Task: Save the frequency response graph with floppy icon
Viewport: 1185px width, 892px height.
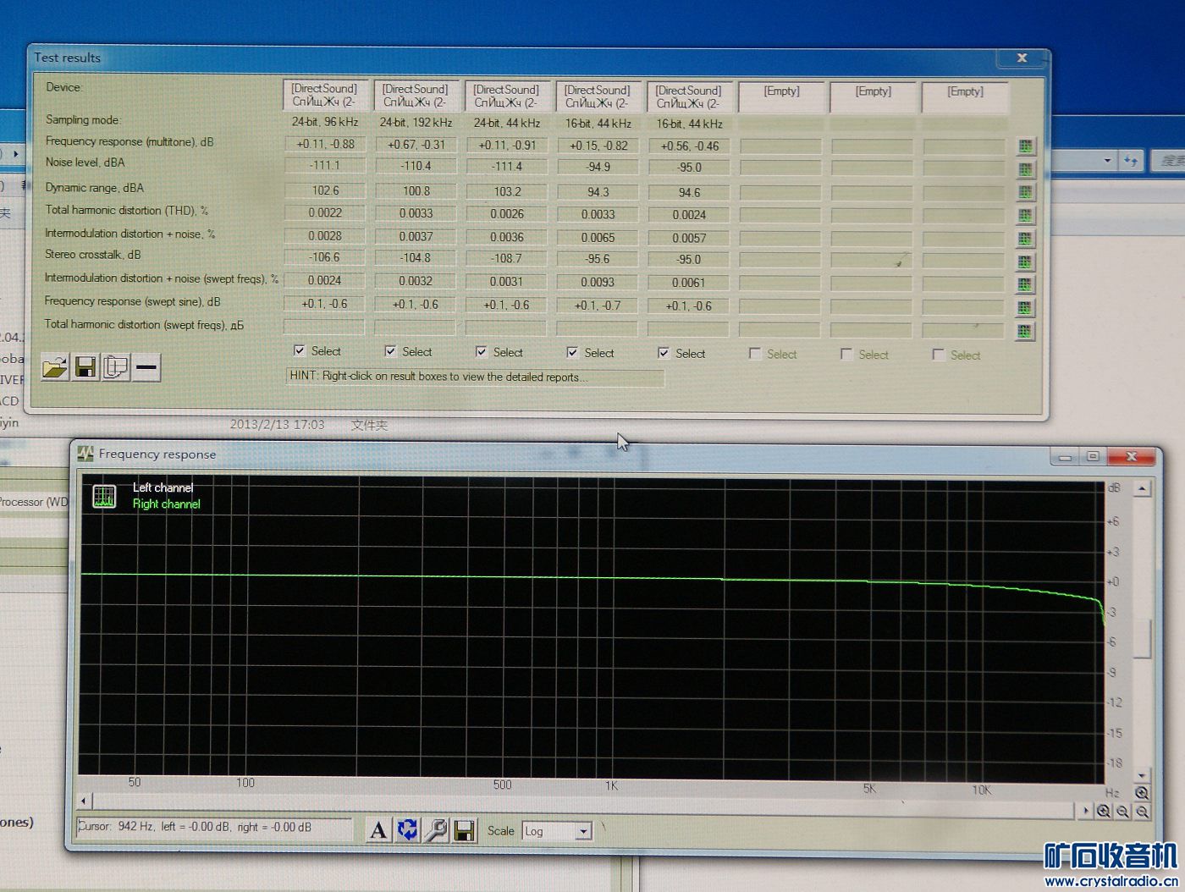Action: coord(464,831)
